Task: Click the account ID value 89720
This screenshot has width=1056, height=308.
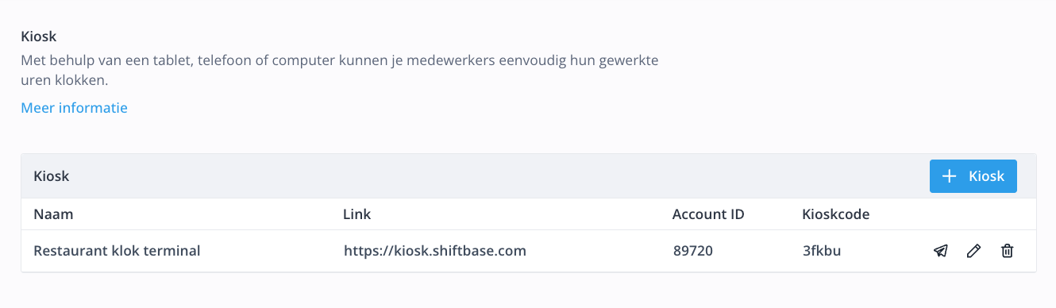Action: pyautogui.click(x=692, y=252)
